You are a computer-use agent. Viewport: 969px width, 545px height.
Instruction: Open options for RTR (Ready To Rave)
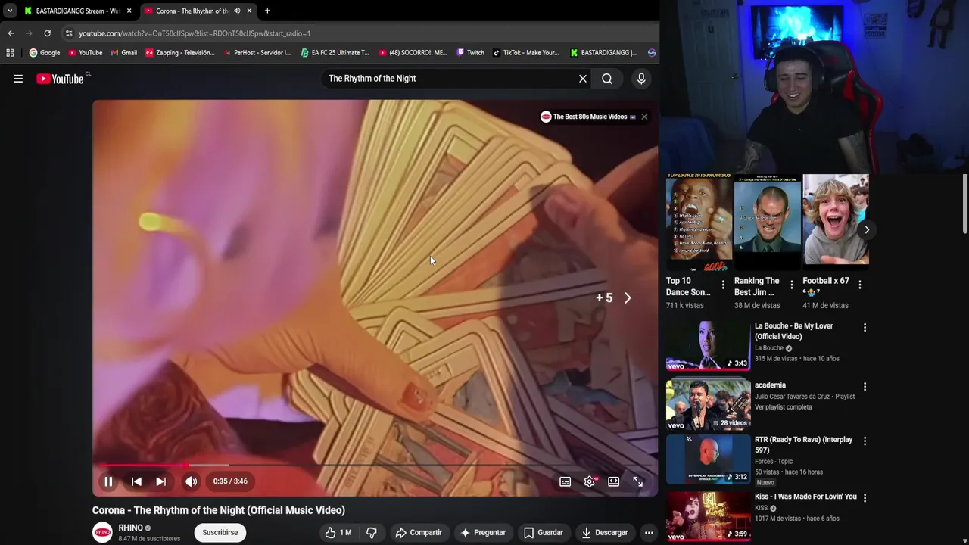(865, 441)
